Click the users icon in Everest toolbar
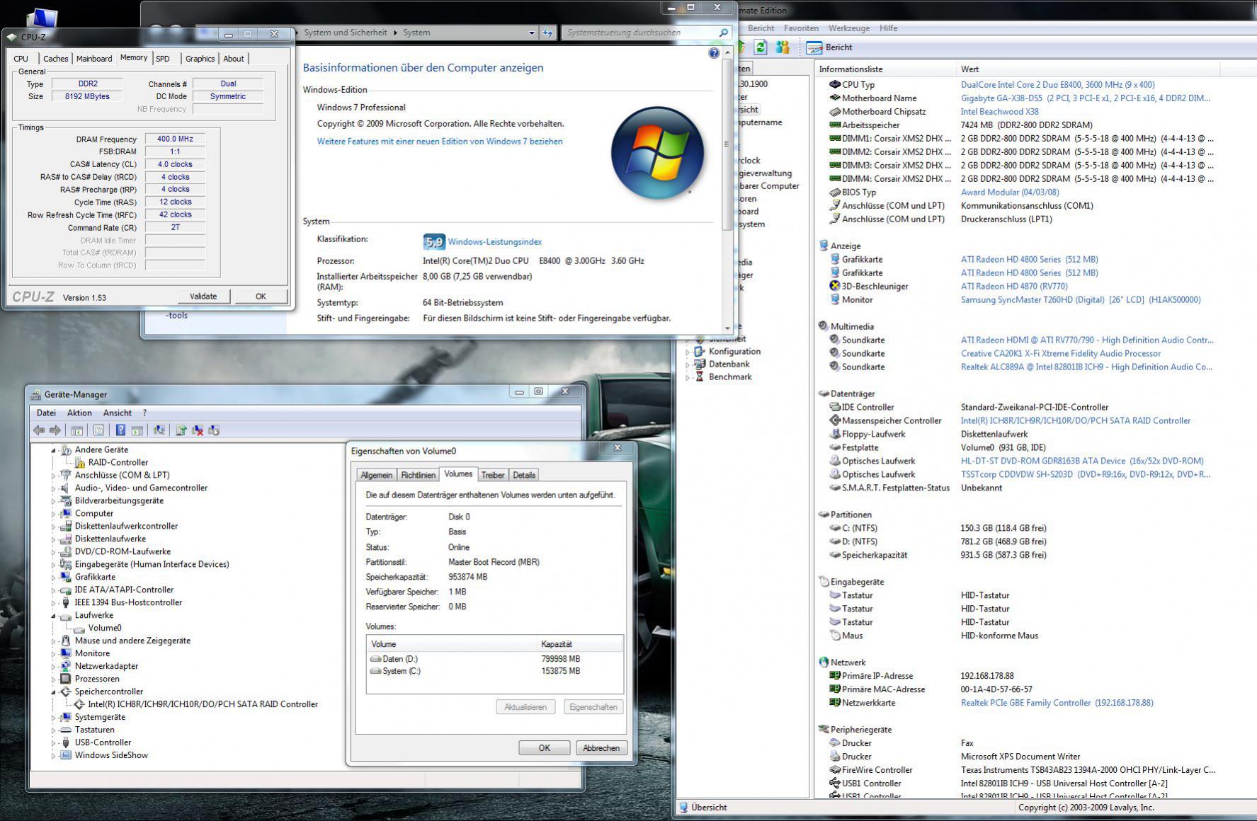The width and height of the screenshot is (1257, 821). pos(783,47)
